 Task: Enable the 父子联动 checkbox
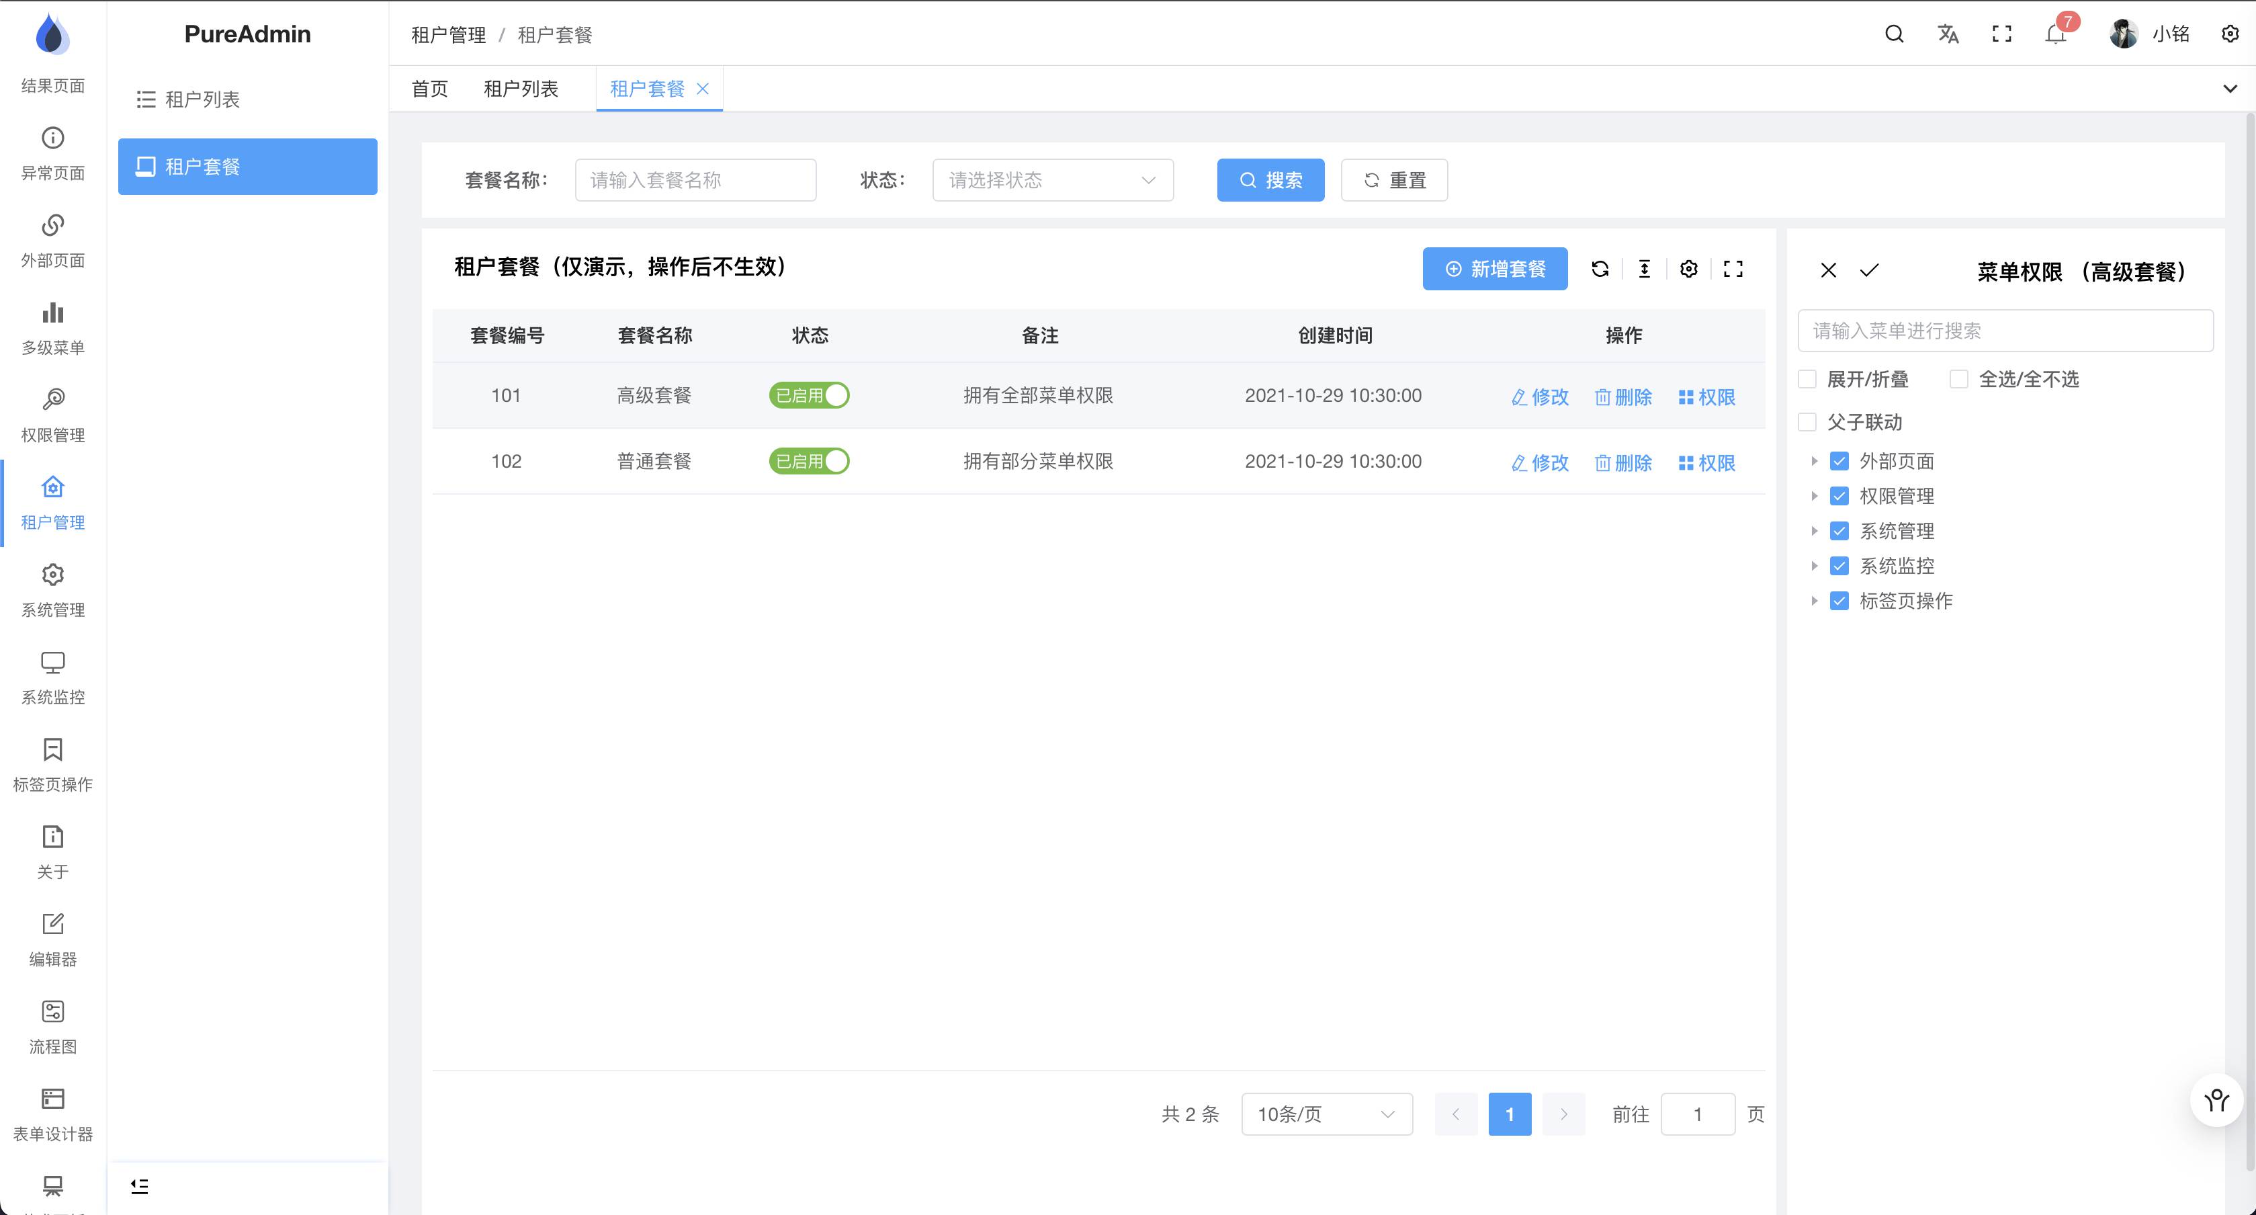(x=1807, y=422)
